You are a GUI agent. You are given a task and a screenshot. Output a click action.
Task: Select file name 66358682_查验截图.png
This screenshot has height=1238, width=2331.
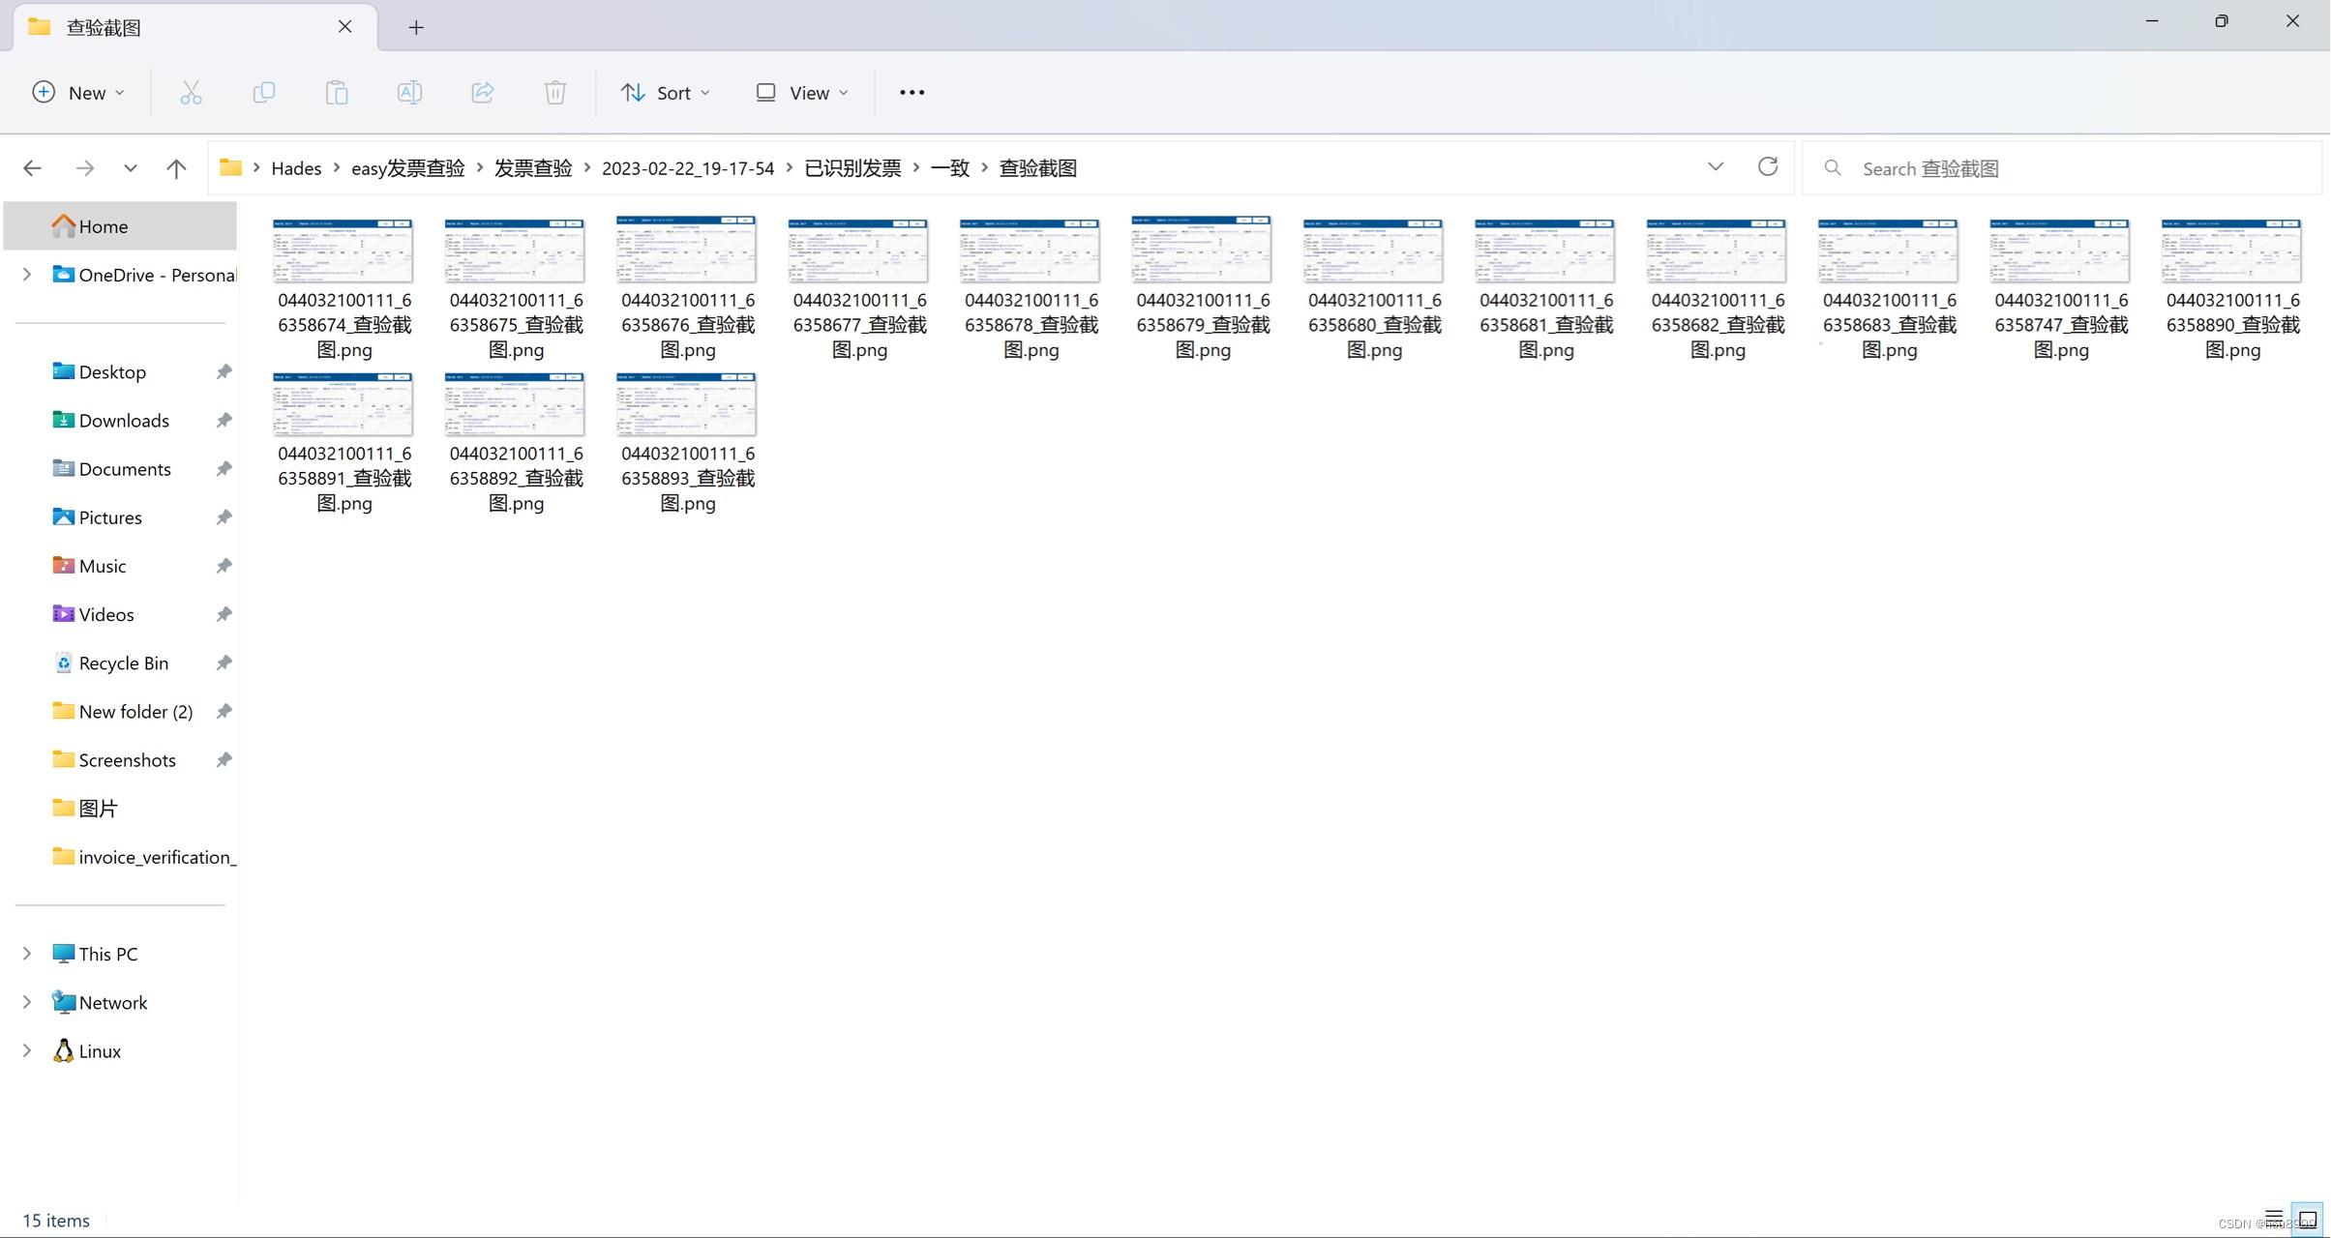click(x=1718, y=325)
